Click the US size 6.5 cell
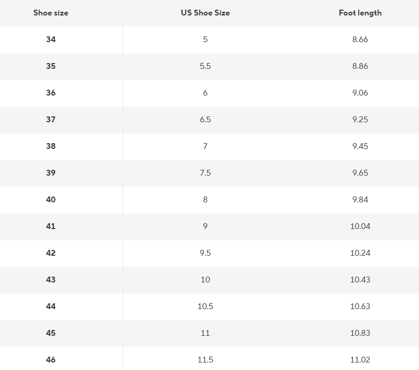This screenshot has width=419, height=370. tap(205, 120)
